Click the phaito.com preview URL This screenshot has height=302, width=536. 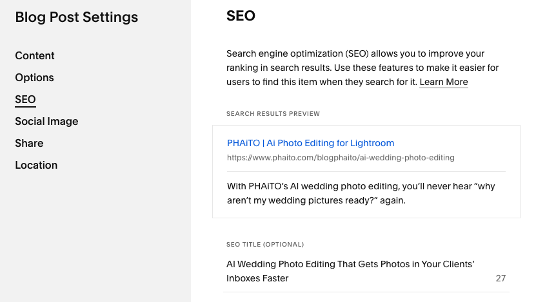click(341, 158)
